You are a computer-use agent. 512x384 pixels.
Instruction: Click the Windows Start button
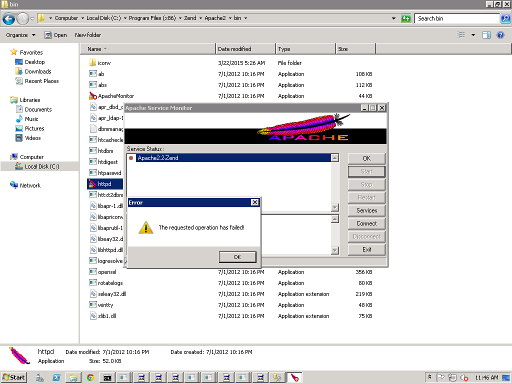[13, 377]
